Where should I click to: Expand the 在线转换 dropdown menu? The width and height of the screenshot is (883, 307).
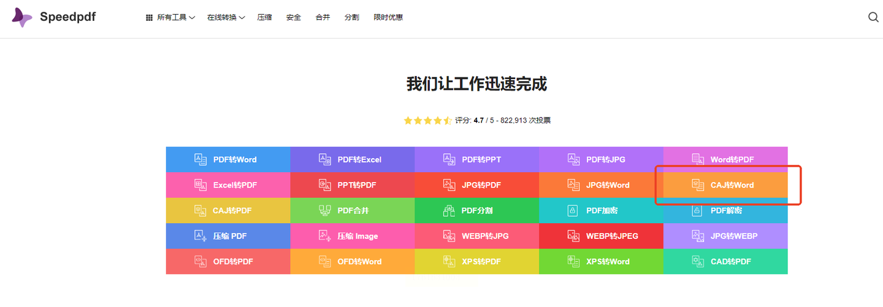pyautogui.click(x=226, y=18)
